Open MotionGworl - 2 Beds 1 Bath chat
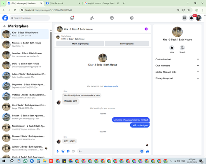Viewport: 206px width, 164px height. (x=25, y=128)
